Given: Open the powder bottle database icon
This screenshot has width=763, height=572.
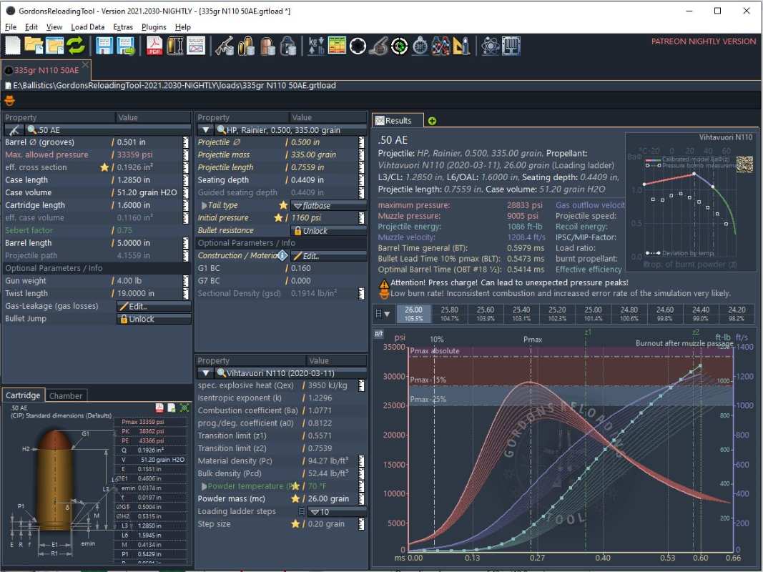Looking at the screenshot, I should pyautogui.click(x=288, y=46).
